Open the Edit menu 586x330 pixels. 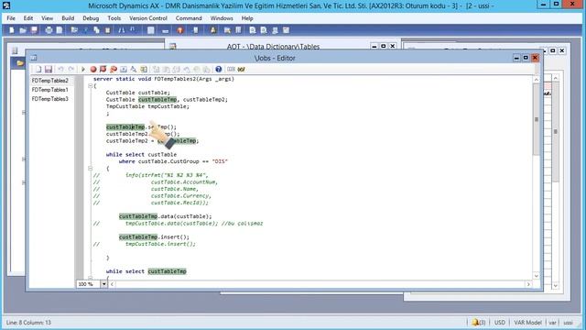(28, 18)
